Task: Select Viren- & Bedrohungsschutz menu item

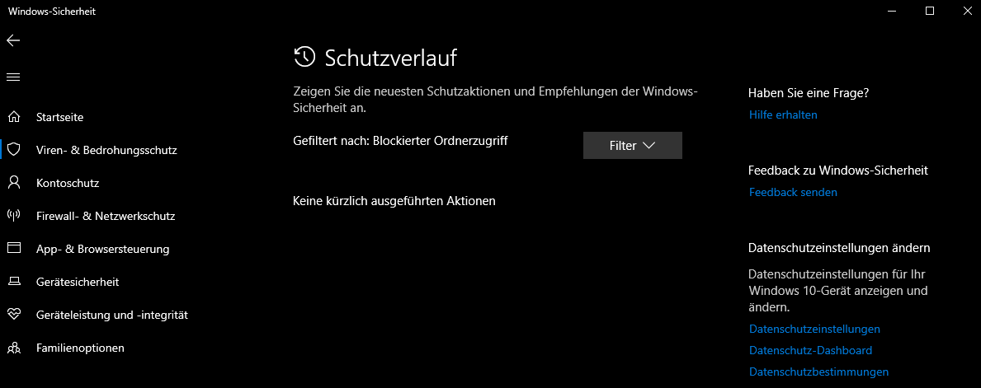Action: click(x=106, y=151)
